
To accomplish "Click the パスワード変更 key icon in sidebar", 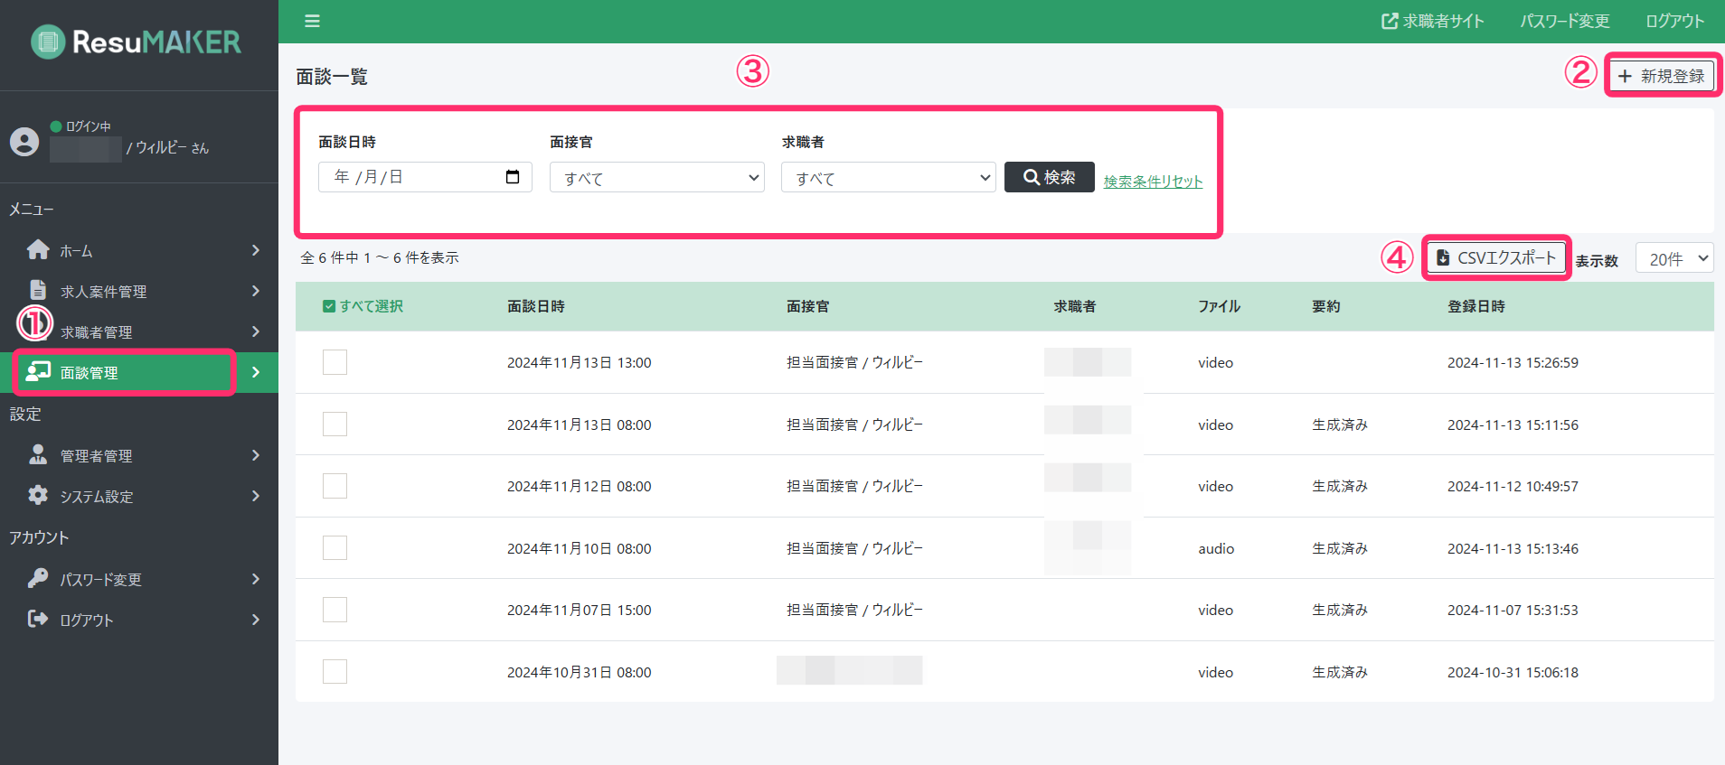I will tap(38, 578).
